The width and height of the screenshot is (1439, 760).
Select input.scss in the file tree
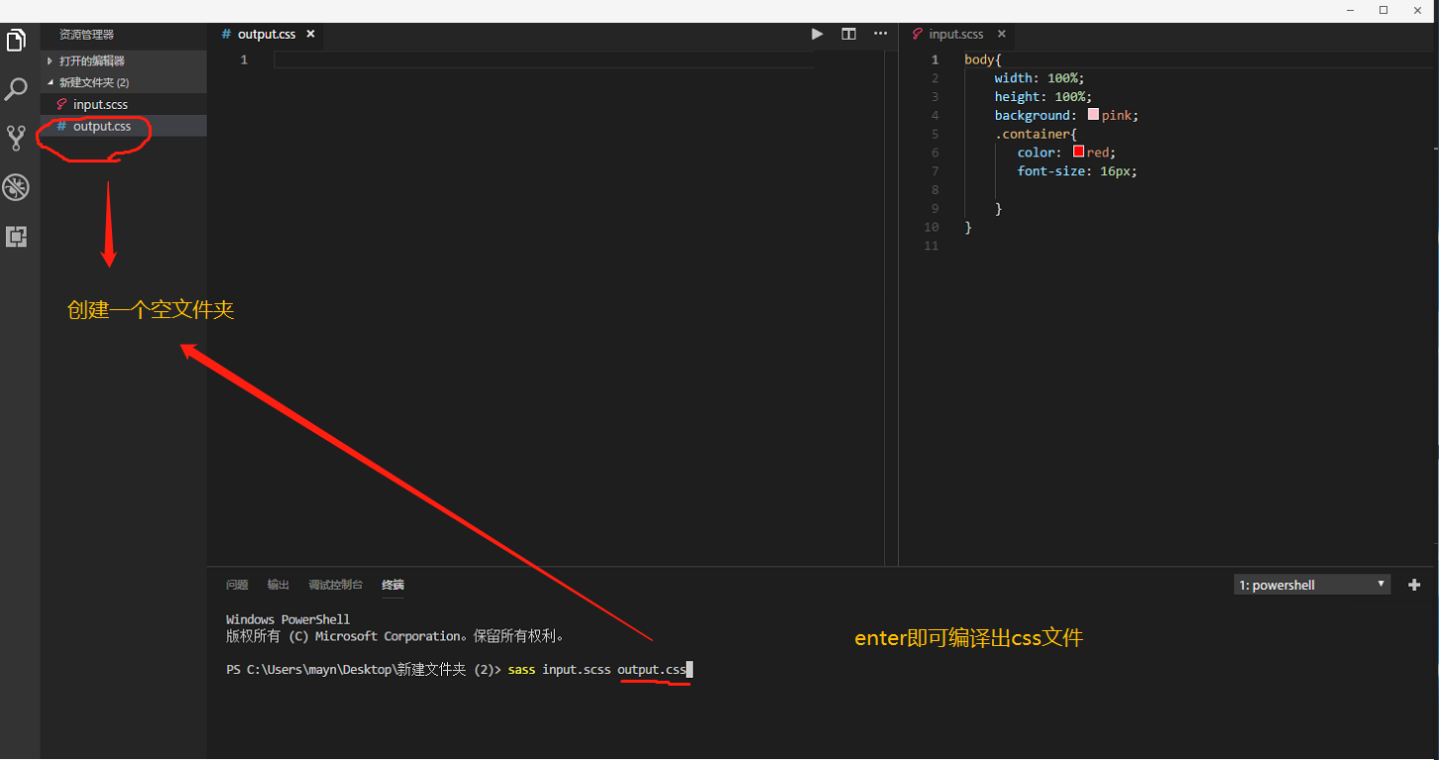coord(124,104)
